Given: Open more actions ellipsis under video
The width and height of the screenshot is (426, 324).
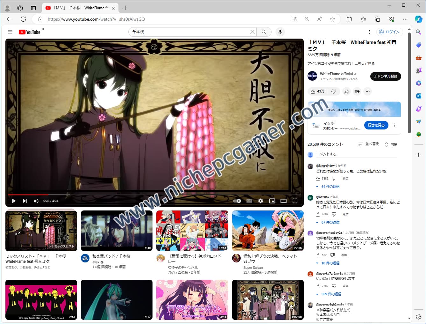Looking at the screenshot, I should [368, 92].
